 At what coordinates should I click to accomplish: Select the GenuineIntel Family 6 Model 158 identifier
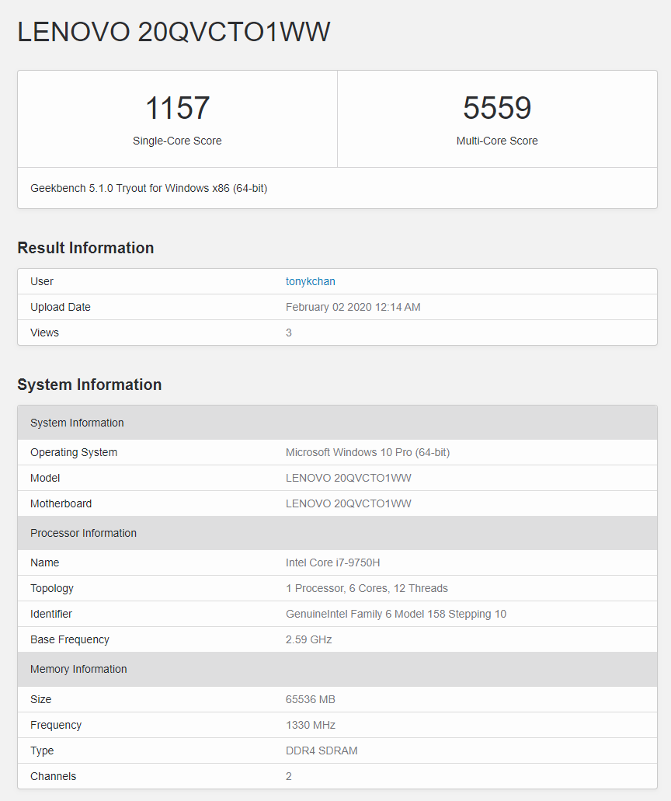396,614
